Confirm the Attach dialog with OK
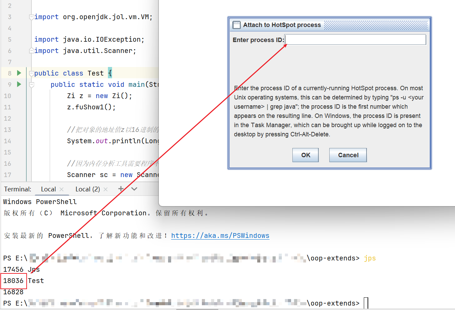 pyautogui.click(x=305, y=155)
